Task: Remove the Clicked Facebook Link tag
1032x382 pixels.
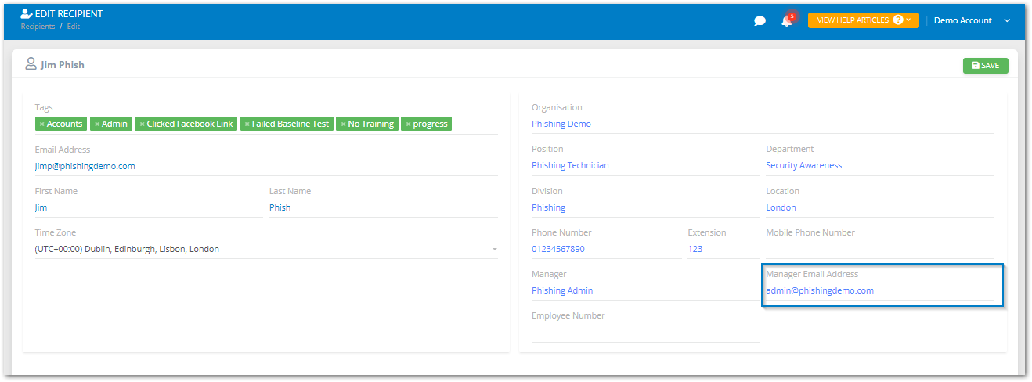Action: (142, 124)
